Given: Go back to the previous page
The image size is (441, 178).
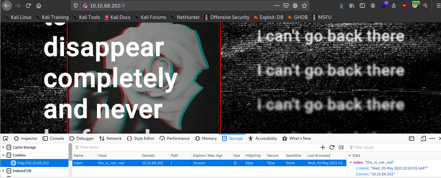Looking at the screenshot, I should point(7,6).
